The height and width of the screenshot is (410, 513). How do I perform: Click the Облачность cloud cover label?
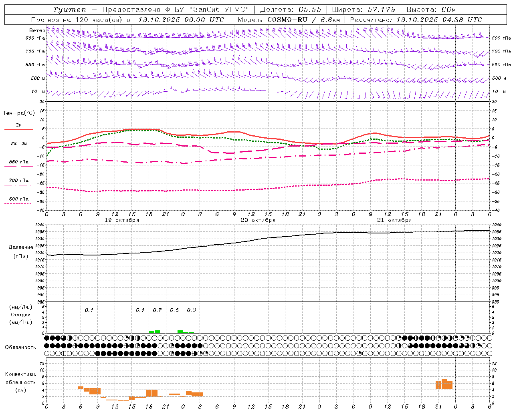click(20, 347)
